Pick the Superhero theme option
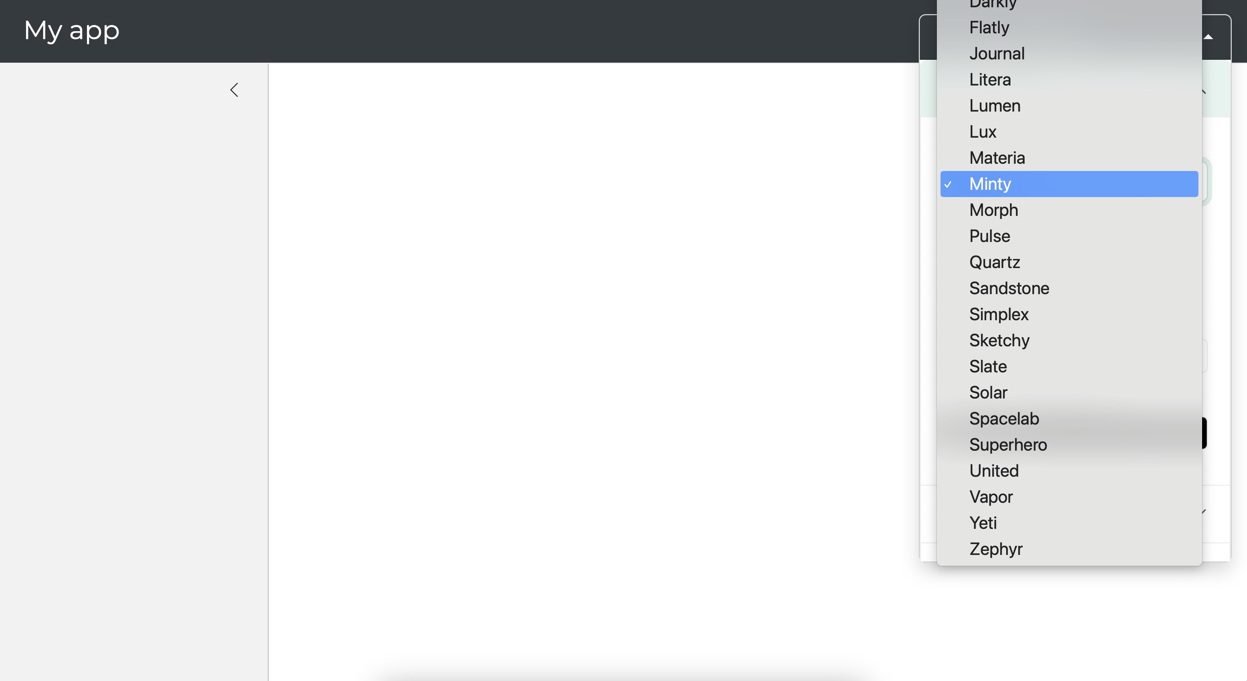 [1069, 445]
